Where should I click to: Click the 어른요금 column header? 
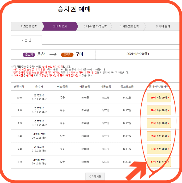[x=85, y=87]
